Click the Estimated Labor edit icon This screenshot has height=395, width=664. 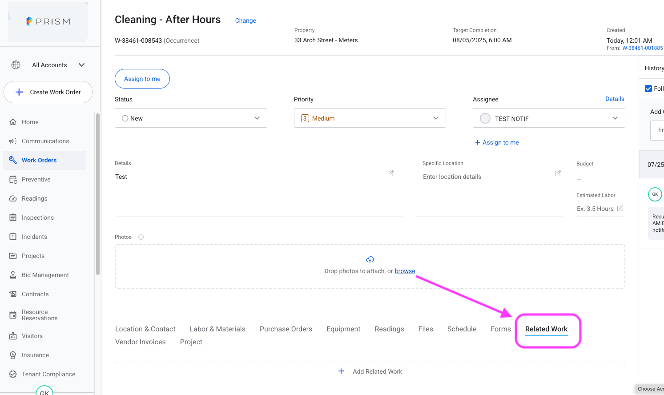(x=620, y=208)
